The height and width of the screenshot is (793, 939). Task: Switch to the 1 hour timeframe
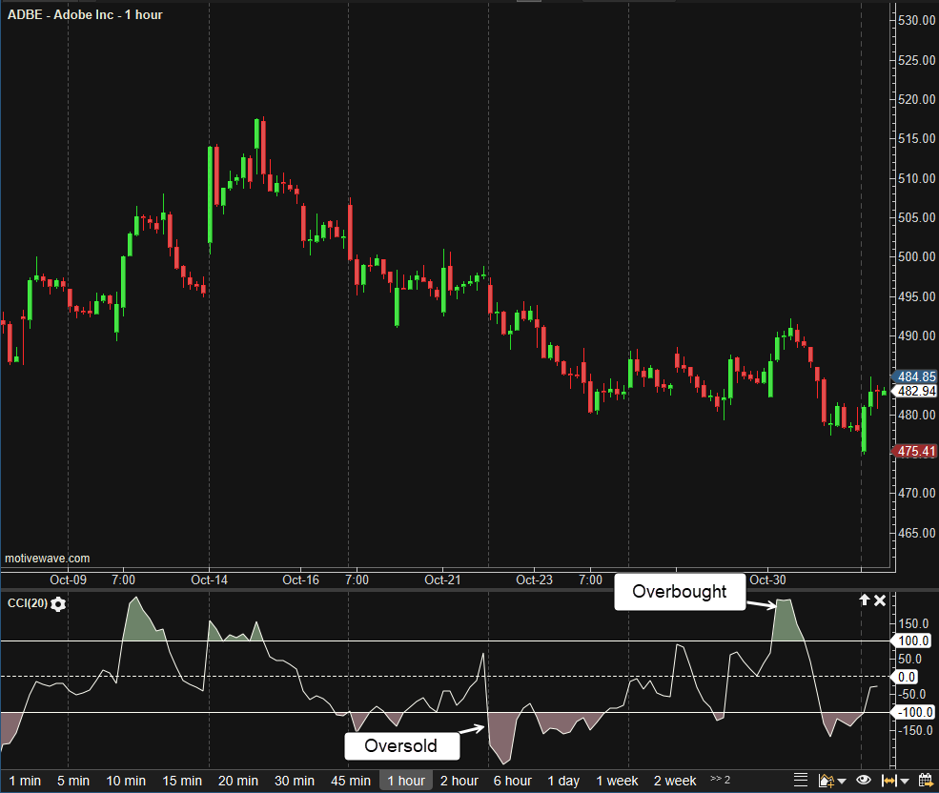(406, 781)
